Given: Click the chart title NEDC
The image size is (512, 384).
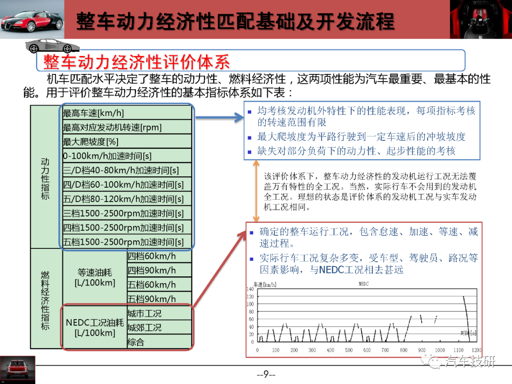Looking at the screenshot, I should pos(364,284).
